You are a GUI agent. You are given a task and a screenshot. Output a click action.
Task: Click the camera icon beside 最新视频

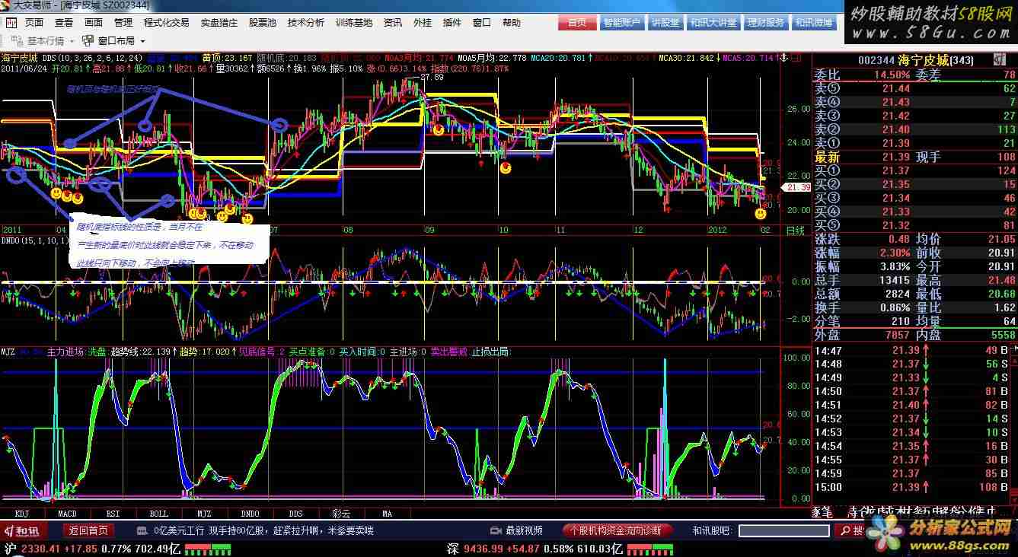497,530
